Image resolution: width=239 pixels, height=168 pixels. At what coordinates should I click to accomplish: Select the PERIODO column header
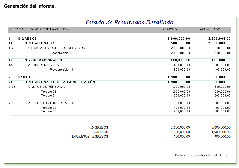170,29
